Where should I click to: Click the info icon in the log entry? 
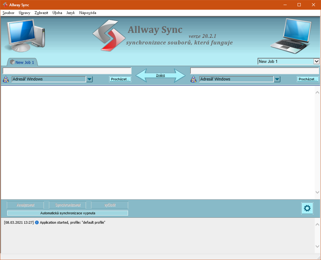[37, 222]
